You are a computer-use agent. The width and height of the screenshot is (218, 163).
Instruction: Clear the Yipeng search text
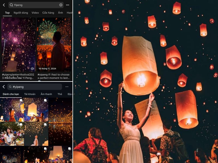coord(61,5)
